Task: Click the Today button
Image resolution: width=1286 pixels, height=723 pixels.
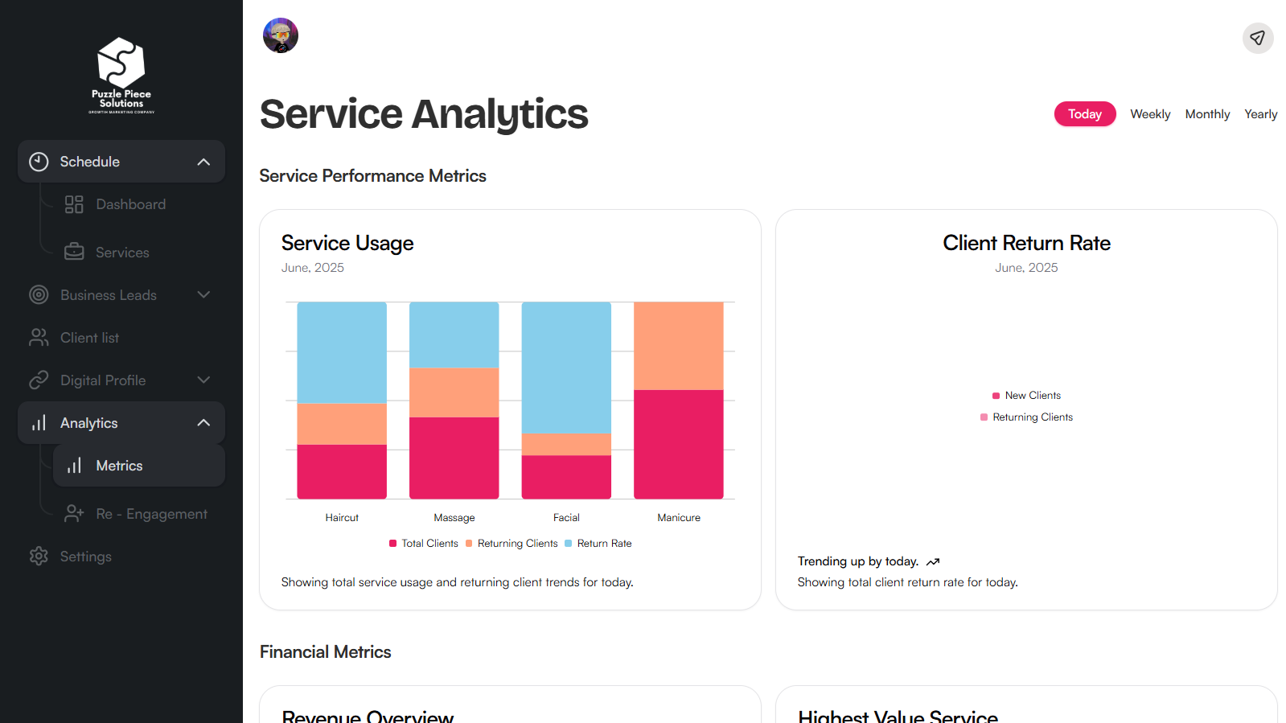Action: (x=1084, y=113)
